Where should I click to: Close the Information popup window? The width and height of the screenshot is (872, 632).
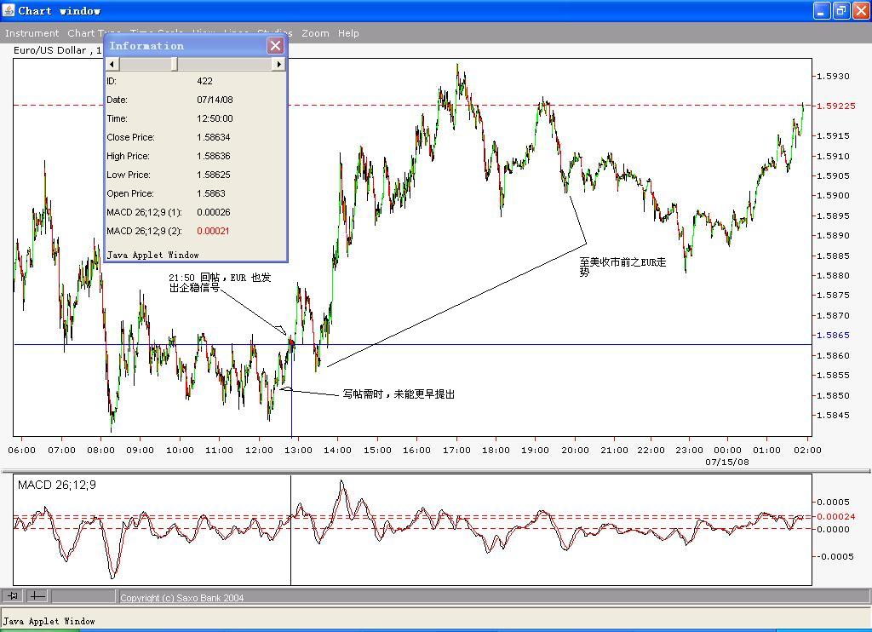tap(275, 46)
